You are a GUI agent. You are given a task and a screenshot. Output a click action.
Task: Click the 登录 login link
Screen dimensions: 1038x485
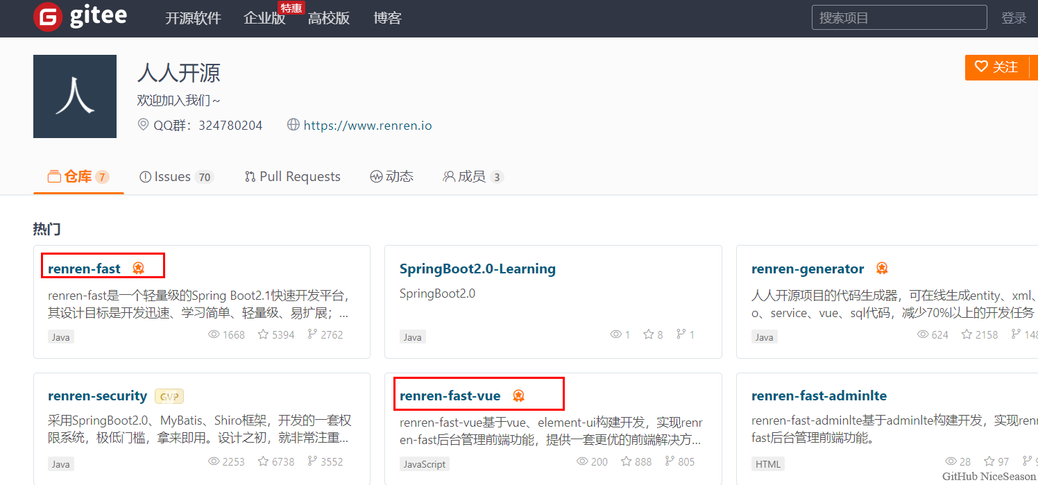(x=1013, y=19)
